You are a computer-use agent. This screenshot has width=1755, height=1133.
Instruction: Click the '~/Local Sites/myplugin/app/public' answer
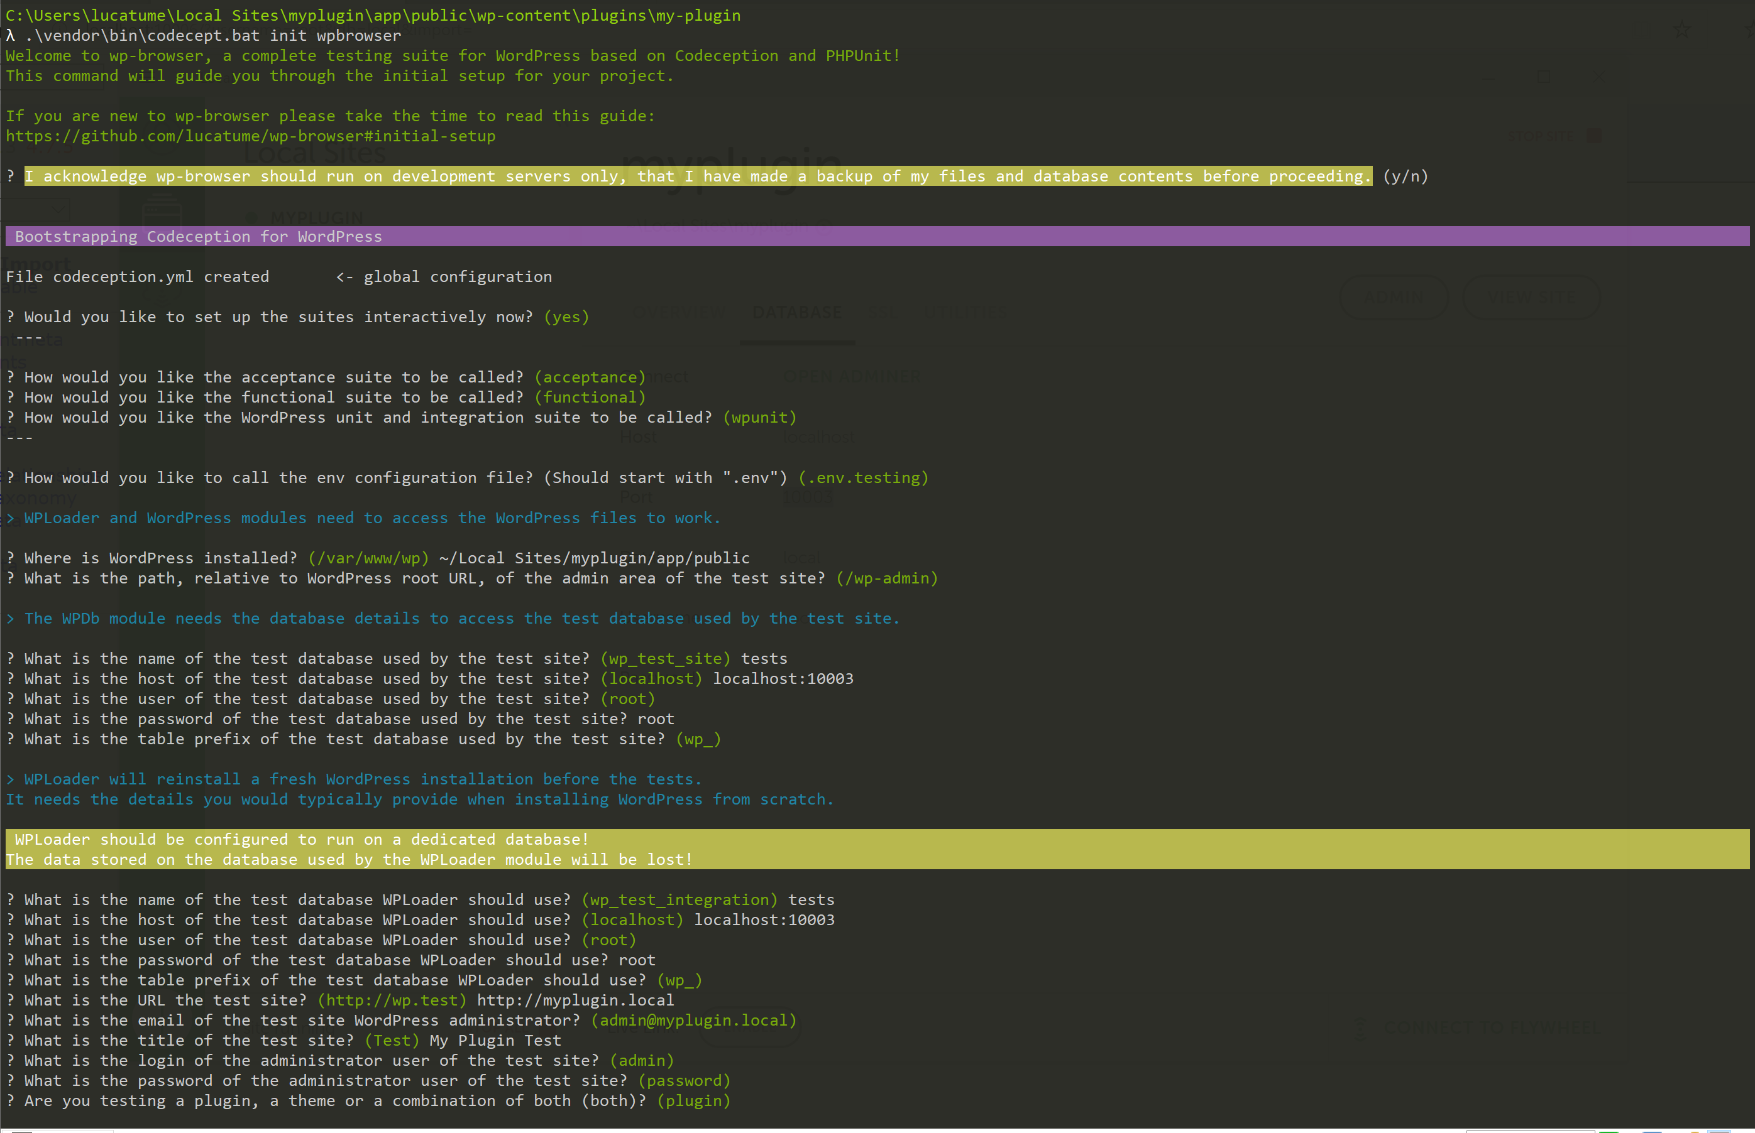pos(594,558)
